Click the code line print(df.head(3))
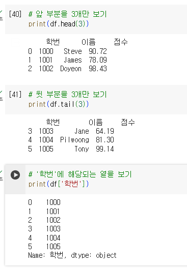 tap(59, 24)
